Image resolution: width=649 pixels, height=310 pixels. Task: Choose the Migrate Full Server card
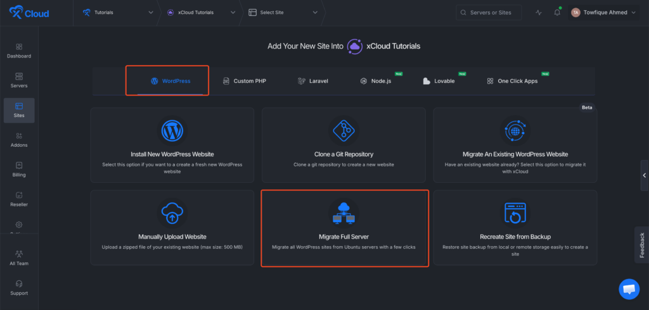pyautogui.click(x=345, y=228)
